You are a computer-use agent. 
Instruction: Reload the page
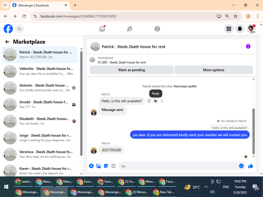[24, 16]
